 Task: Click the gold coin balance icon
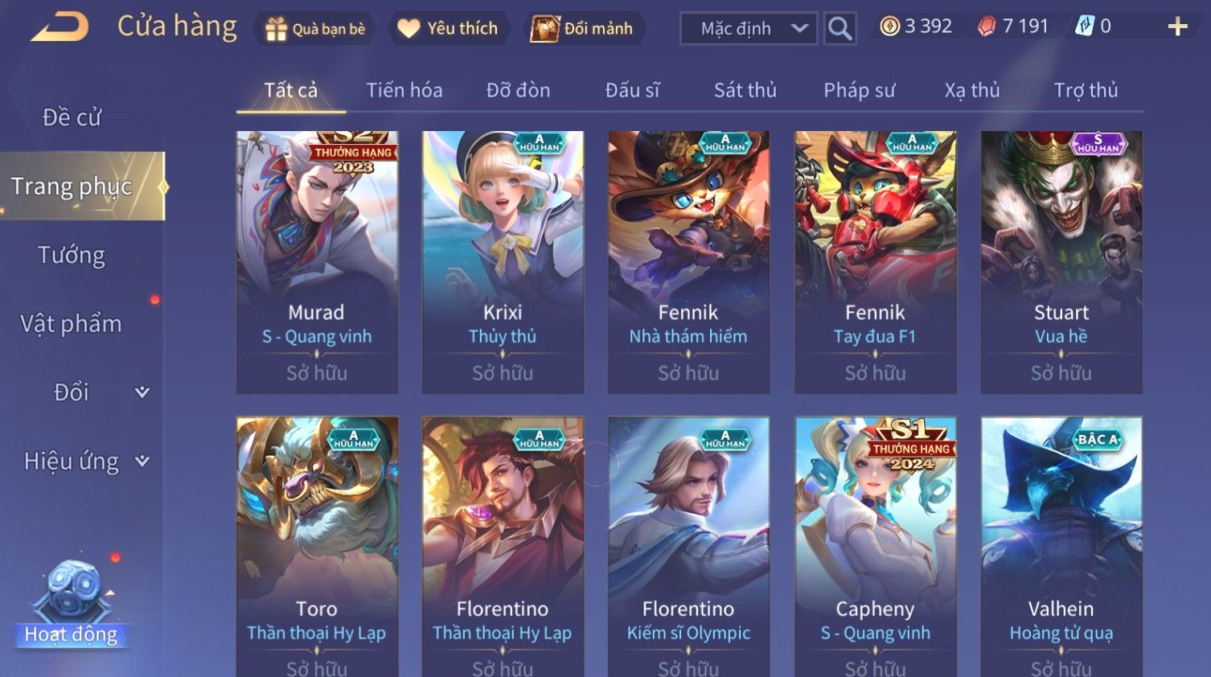coord(889,27)
